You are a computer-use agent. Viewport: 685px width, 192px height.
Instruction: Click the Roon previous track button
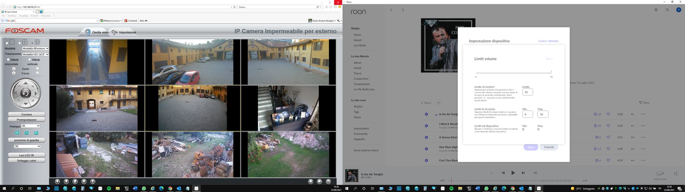(503, 173)
